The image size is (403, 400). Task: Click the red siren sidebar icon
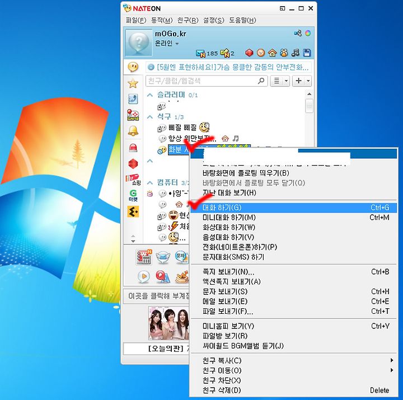pos(133,148)
